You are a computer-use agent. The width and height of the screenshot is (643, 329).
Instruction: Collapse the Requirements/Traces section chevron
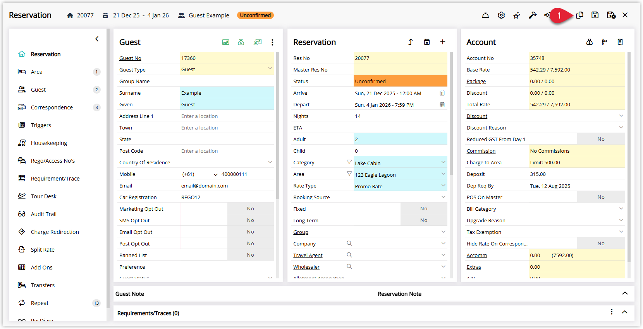(624, 312)
